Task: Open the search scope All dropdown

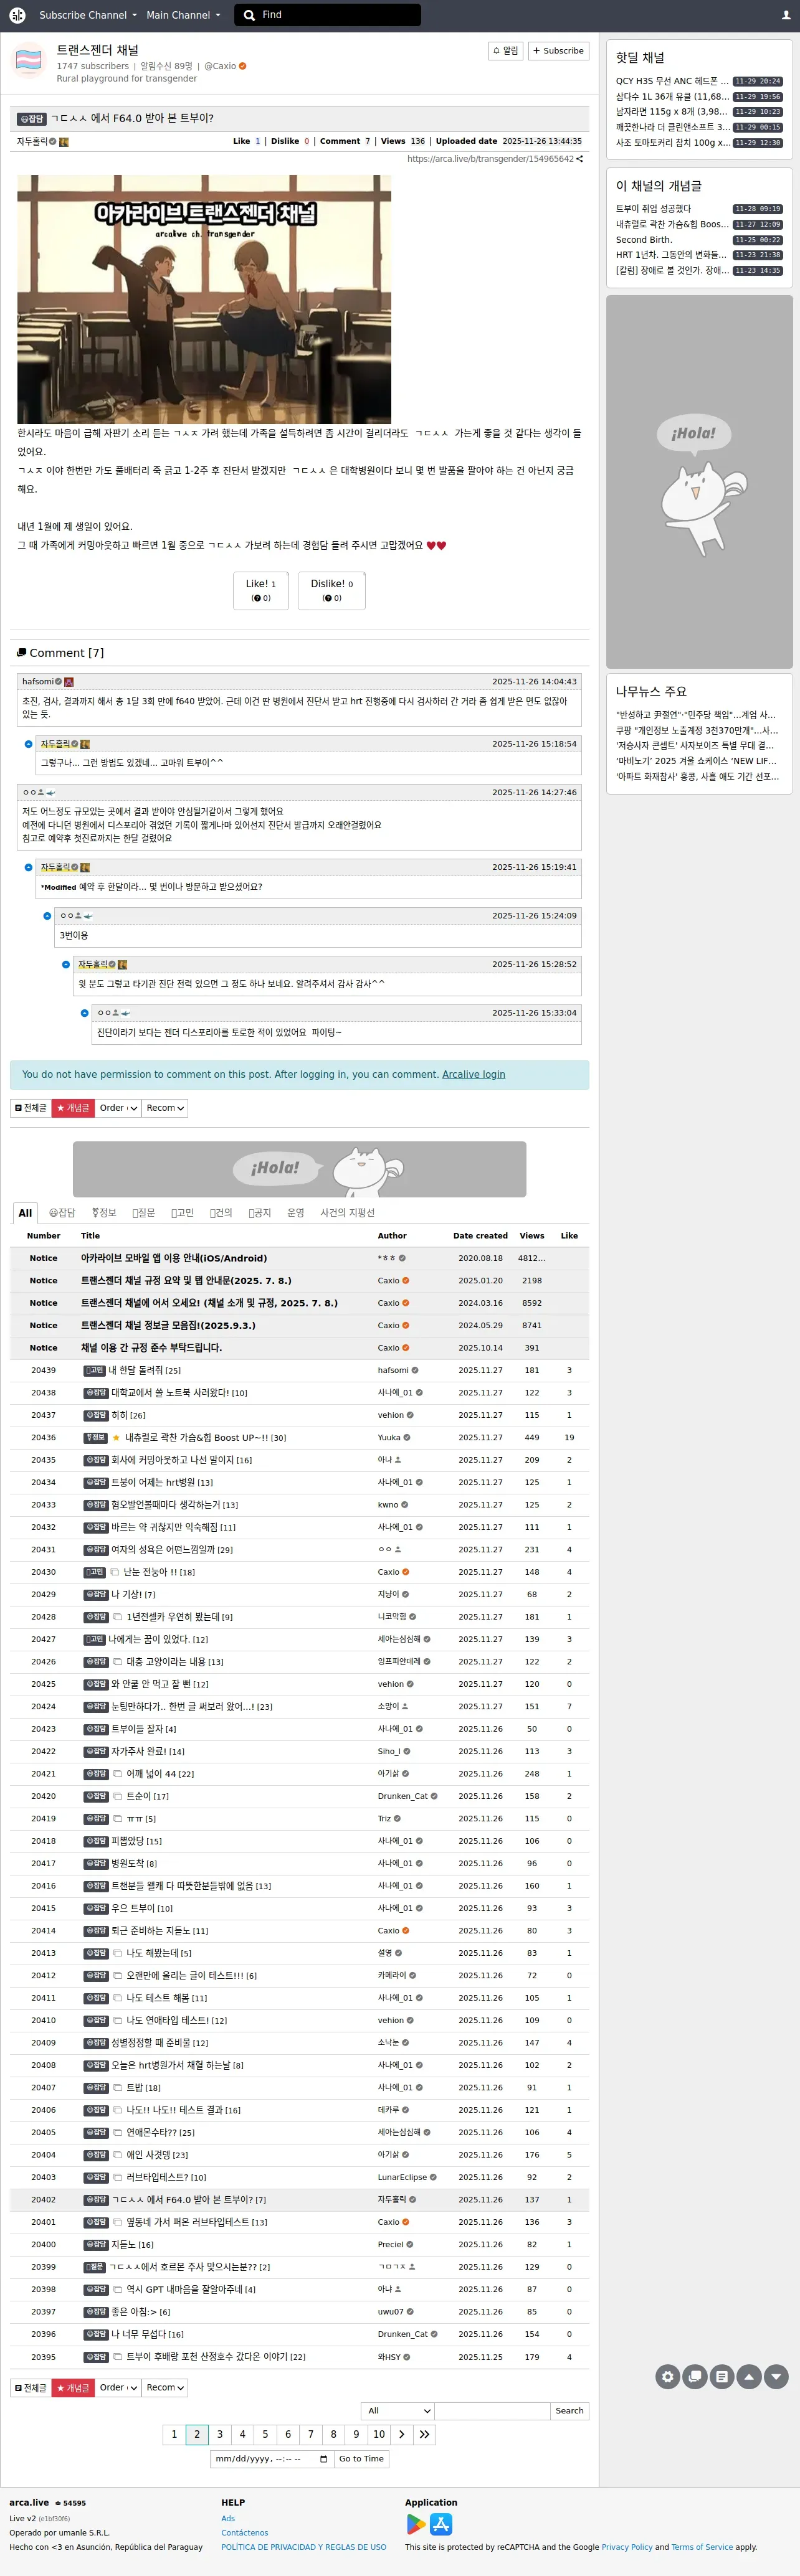Action: click(x=398, y=2411)
